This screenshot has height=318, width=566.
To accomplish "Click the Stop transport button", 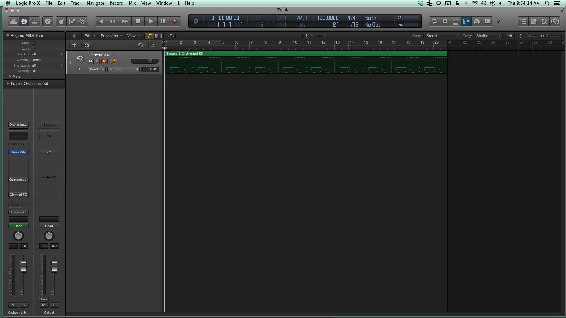I will (x=138, y=21).
